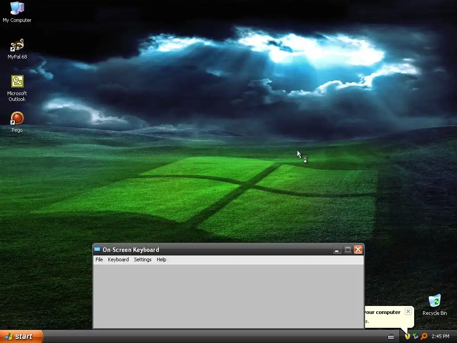
Task: Close the On-Screen Keyboard window
Action: 358,250
